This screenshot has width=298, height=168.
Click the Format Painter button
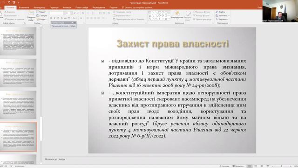tap(14, 20)
